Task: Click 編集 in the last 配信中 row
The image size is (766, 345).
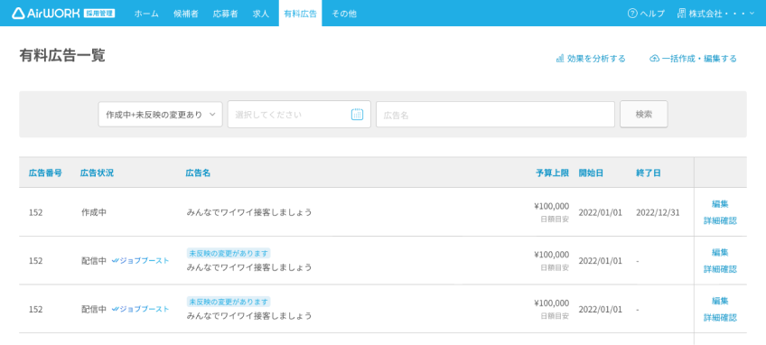Action: (720, 301)
